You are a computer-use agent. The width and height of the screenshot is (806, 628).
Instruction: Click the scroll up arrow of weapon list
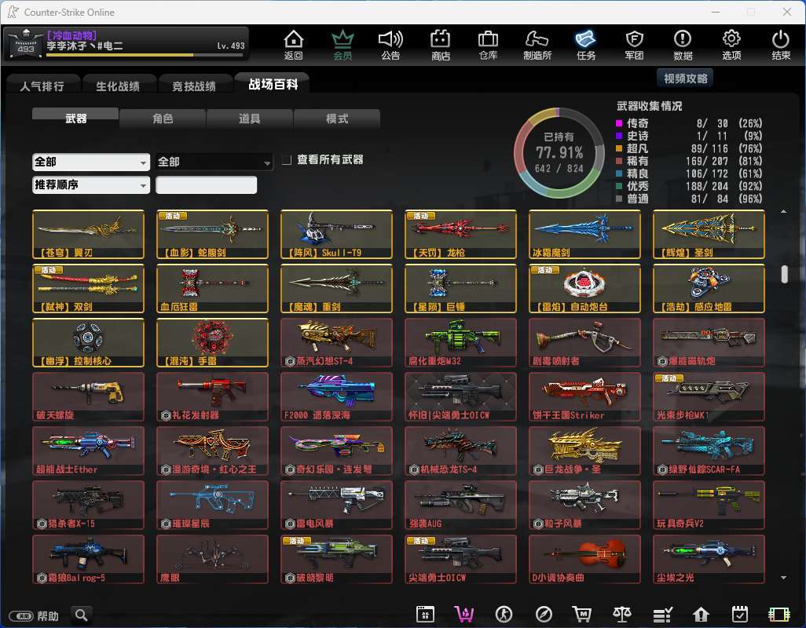point(784,211)
